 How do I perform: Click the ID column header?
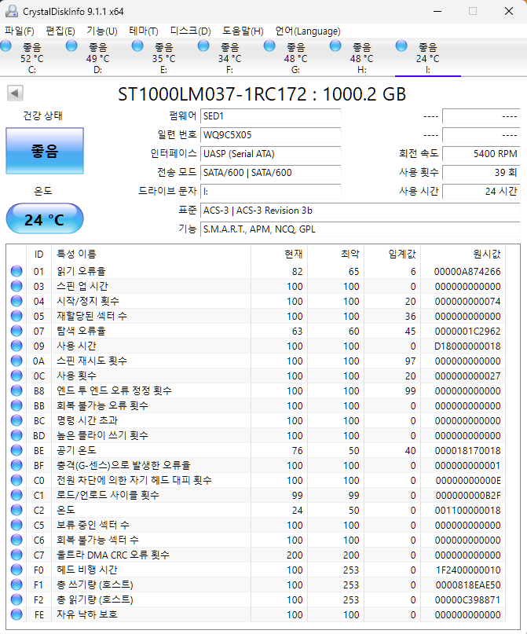(x=38, y=255)
